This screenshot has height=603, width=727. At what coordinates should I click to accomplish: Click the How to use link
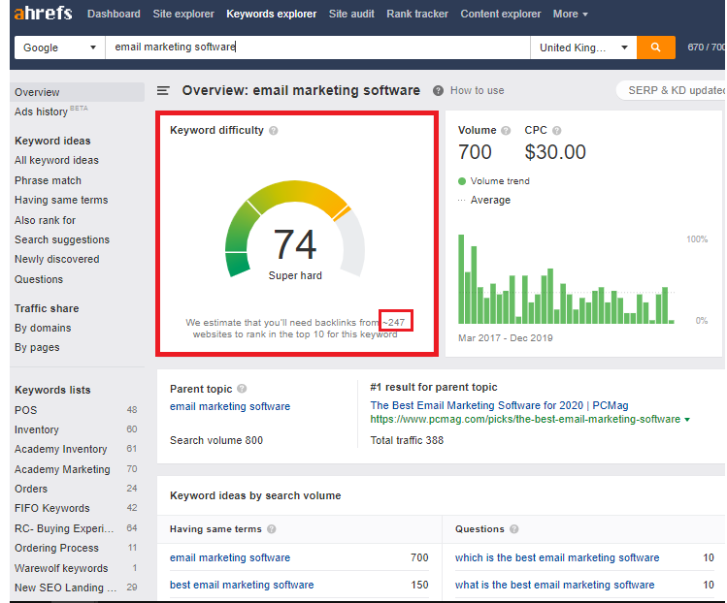pos(478,91)
